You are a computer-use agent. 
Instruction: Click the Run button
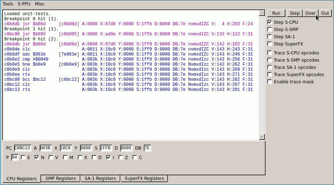pos(276,13)
